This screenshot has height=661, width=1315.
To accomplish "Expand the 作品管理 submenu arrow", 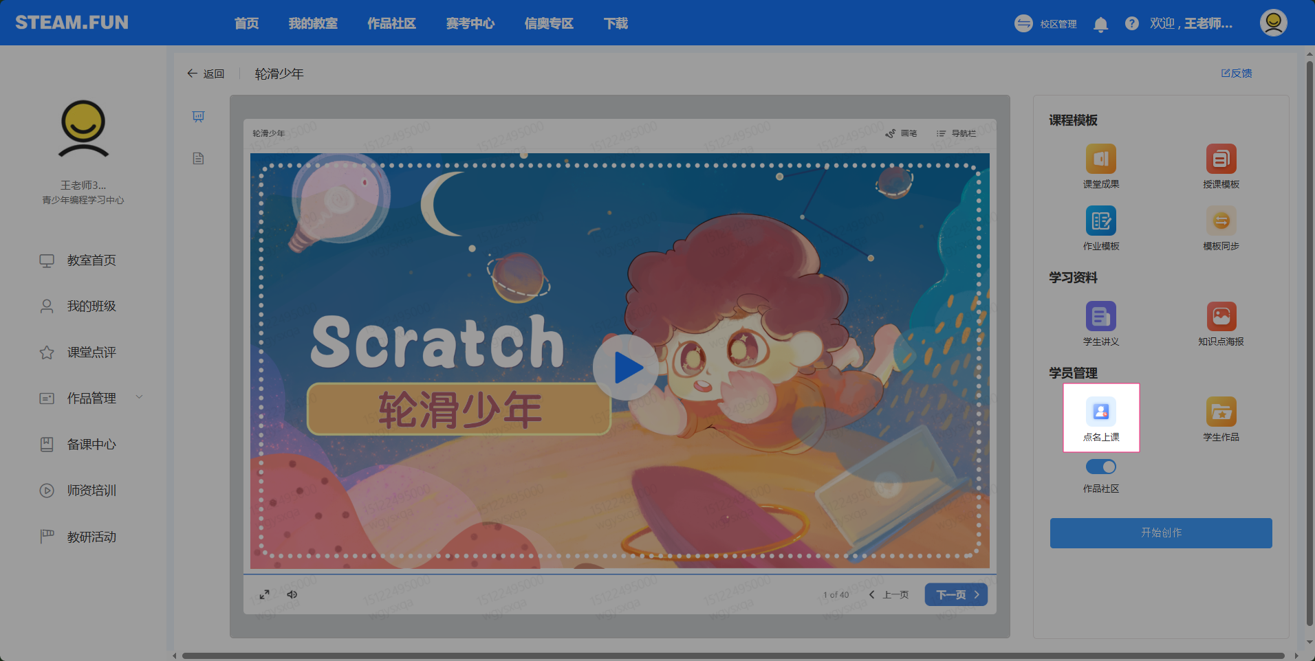I will (x=139, y=397).
